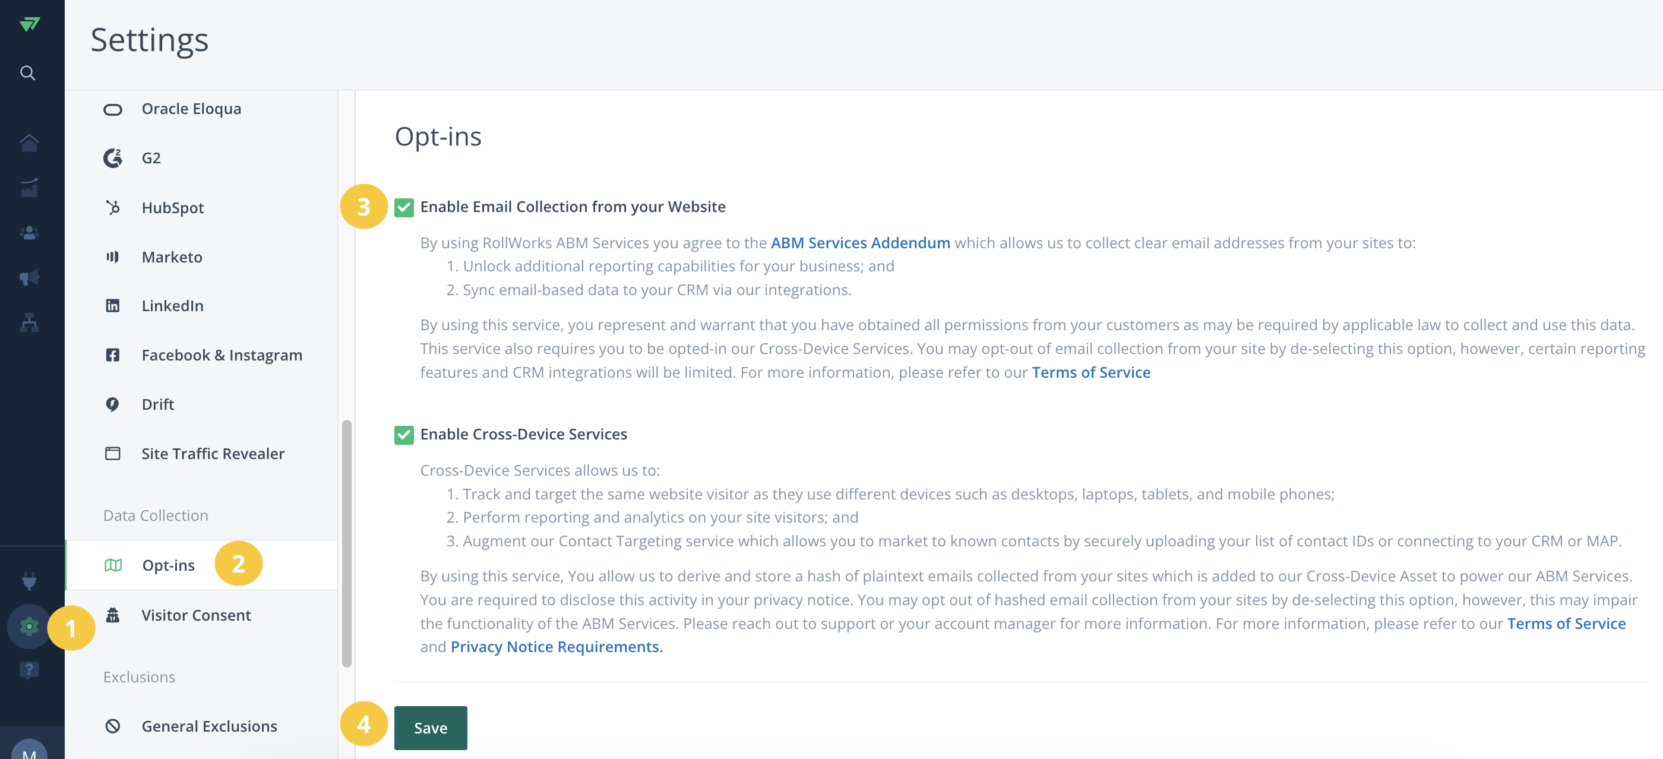Click the G2 logo icon
This screenshot has height=759, width=1663.
112,158
